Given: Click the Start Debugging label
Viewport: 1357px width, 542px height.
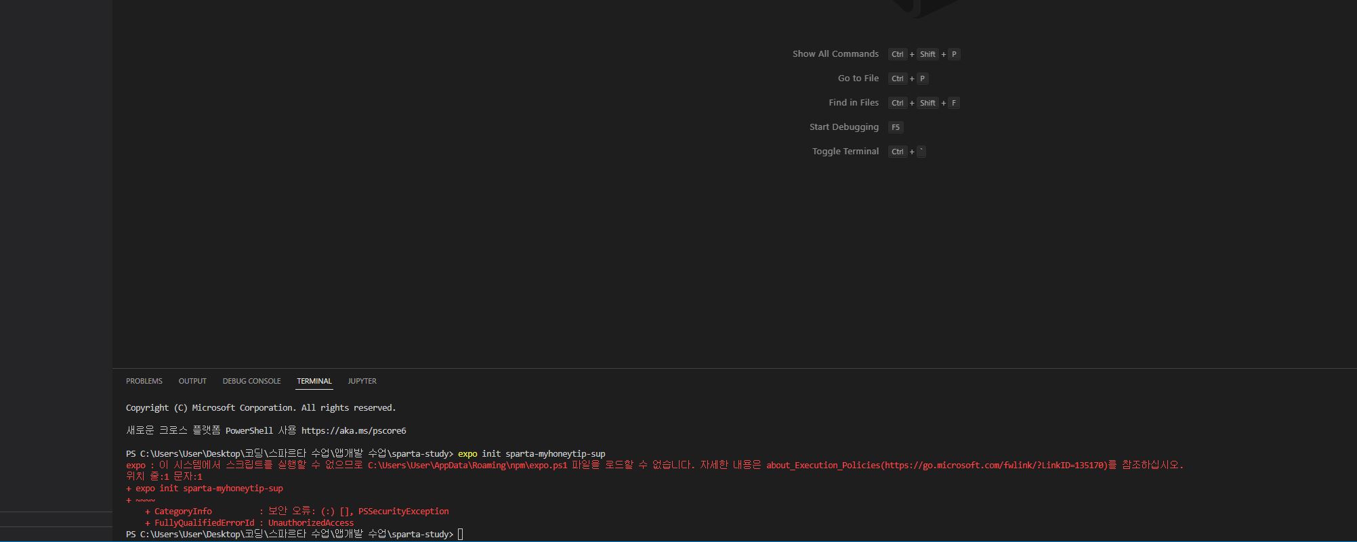Looking at the screenshot, I should click(x=843, y=127).
